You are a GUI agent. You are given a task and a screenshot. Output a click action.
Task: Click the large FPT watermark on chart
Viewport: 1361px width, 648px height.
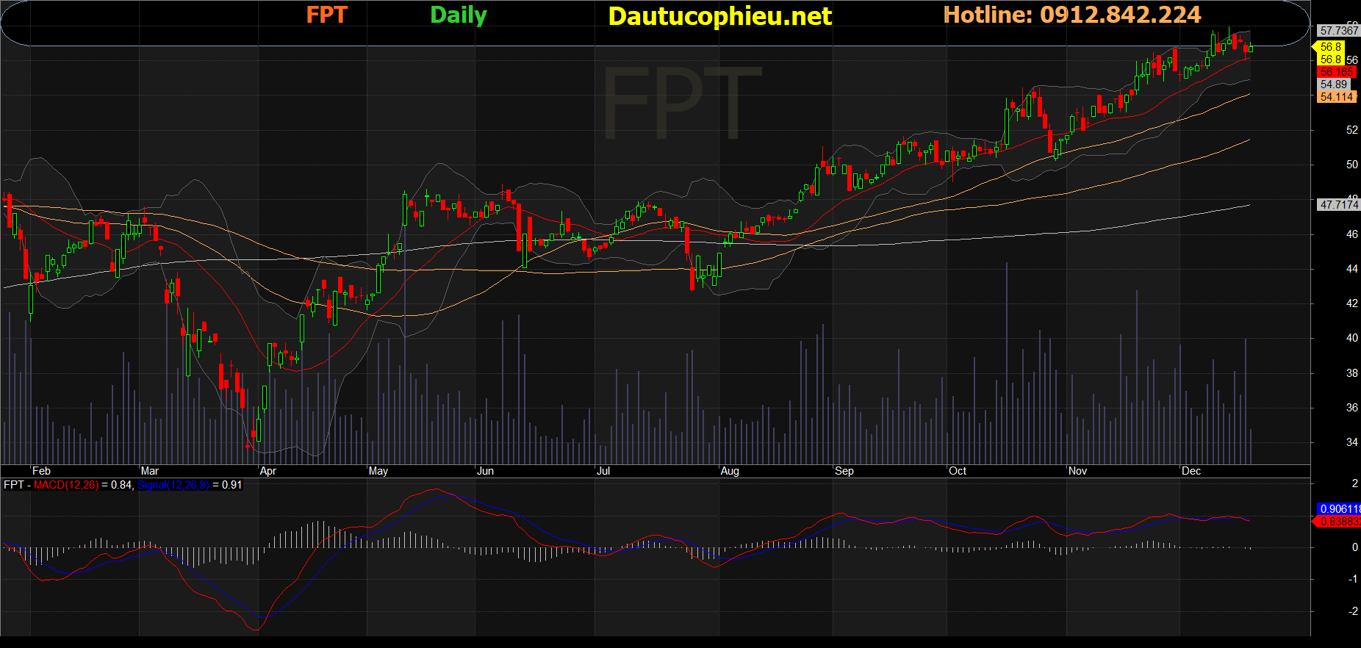[681, 103]
